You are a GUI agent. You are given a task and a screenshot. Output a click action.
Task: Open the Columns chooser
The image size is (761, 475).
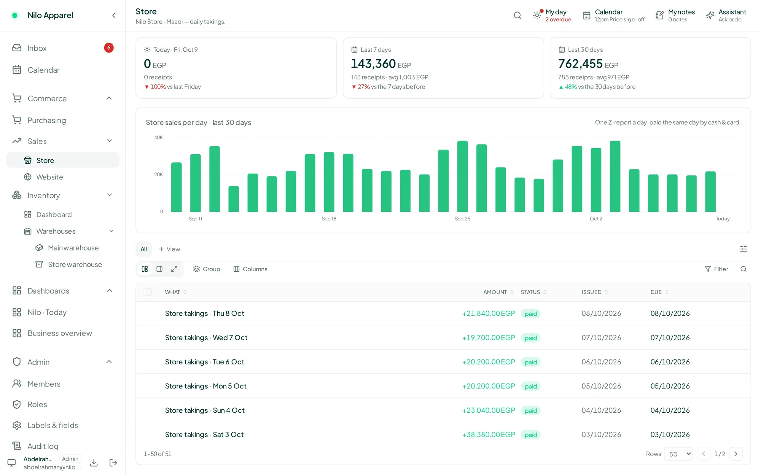[x=250, y=269]
